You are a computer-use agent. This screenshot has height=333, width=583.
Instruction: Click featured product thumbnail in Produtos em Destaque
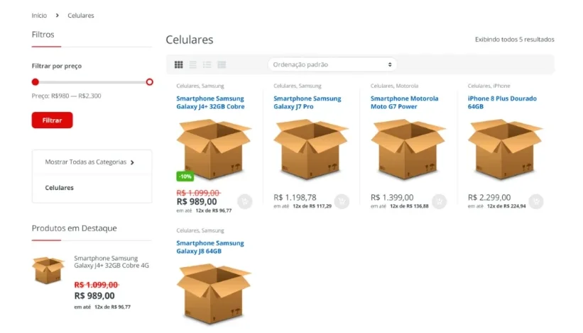(x=48, y=270)
